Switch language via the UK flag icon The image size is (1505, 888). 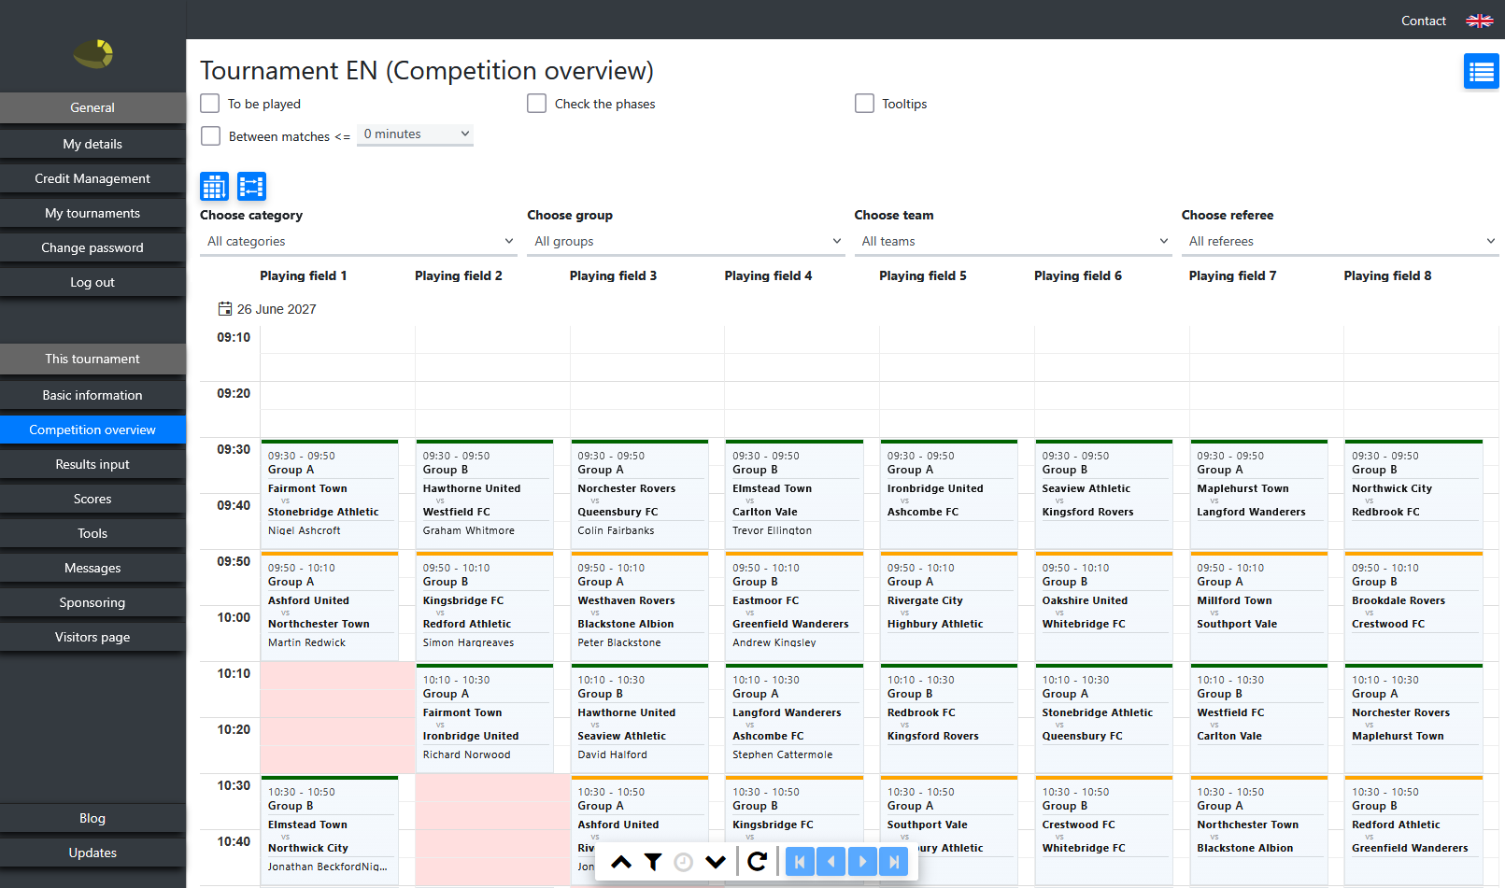1479,21
